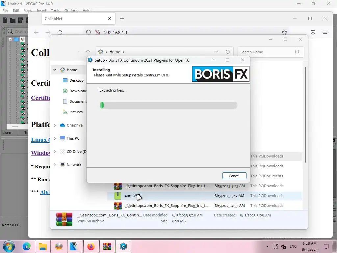Select Sapphire archive dated 4:53 AM
This screenshot has height=253, width=337.
205,206
